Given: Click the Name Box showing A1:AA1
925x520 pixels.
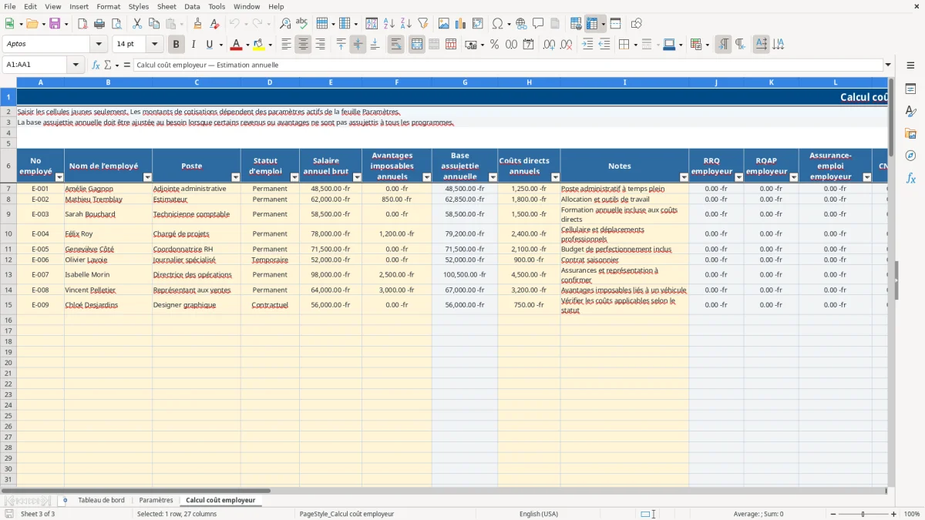Looking at the screenshot, I should (35, 65).
